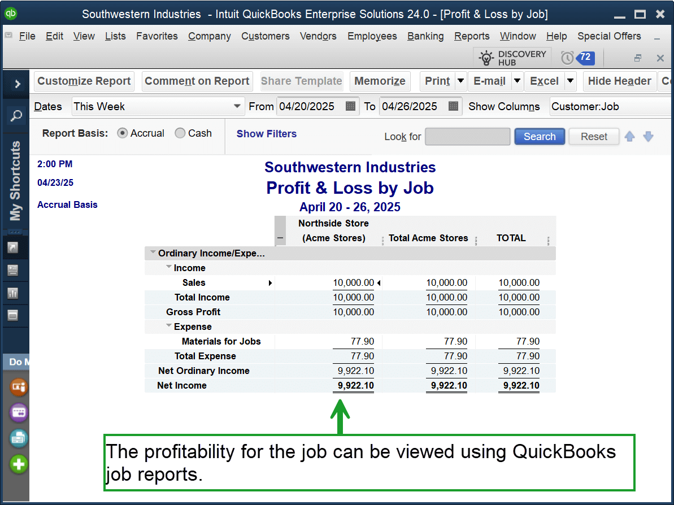
Task: Open the Reports menu
Action: pyautogui.click(x=472, y=36)
